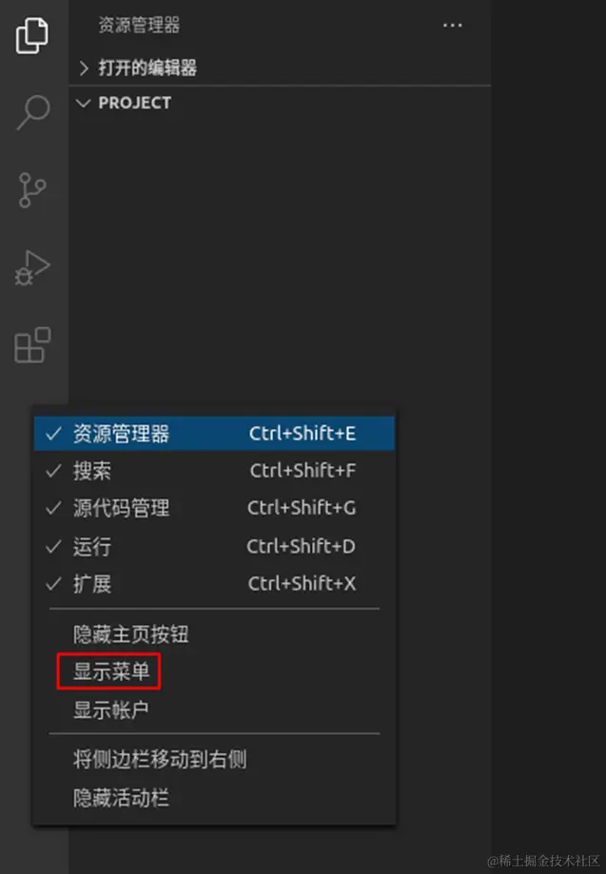The height and width of the screenshot is (874, 606).
Task: Uncheck 资源管理器 in the context menu
Action: (x=214, y=434)
